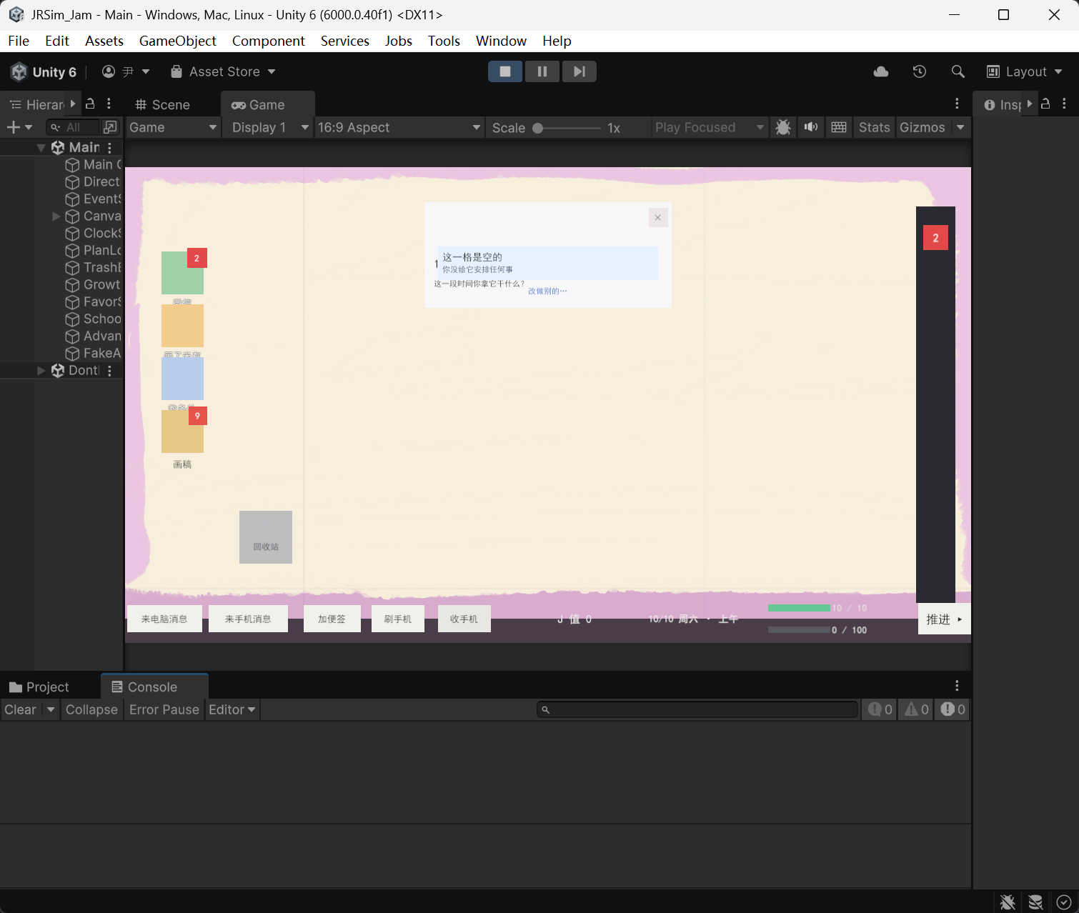Toggle the Console warning count filter
1079x913 pixels.
pos(917,709)
